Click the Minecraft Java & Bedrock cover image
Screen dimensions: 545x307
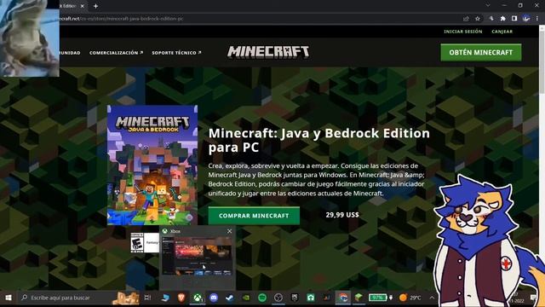152,165
